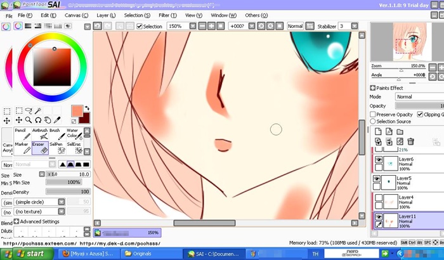This screenshot has width=444, height=260.
Task: Select the Magic Wand tool
Action: coord(38,110)
